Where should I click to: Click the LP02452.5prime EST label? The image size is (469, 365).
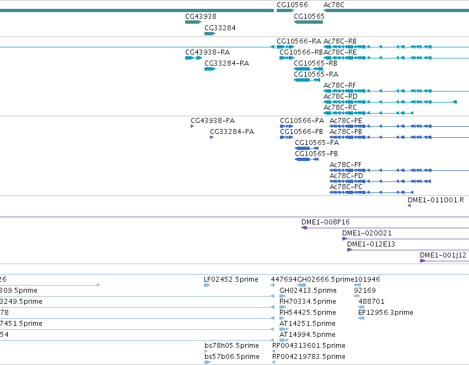pos(231,280)
